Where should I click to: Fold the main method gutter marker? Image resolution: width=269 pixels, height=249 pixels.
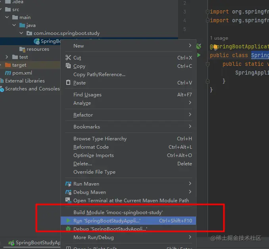(x=208, y=64)
